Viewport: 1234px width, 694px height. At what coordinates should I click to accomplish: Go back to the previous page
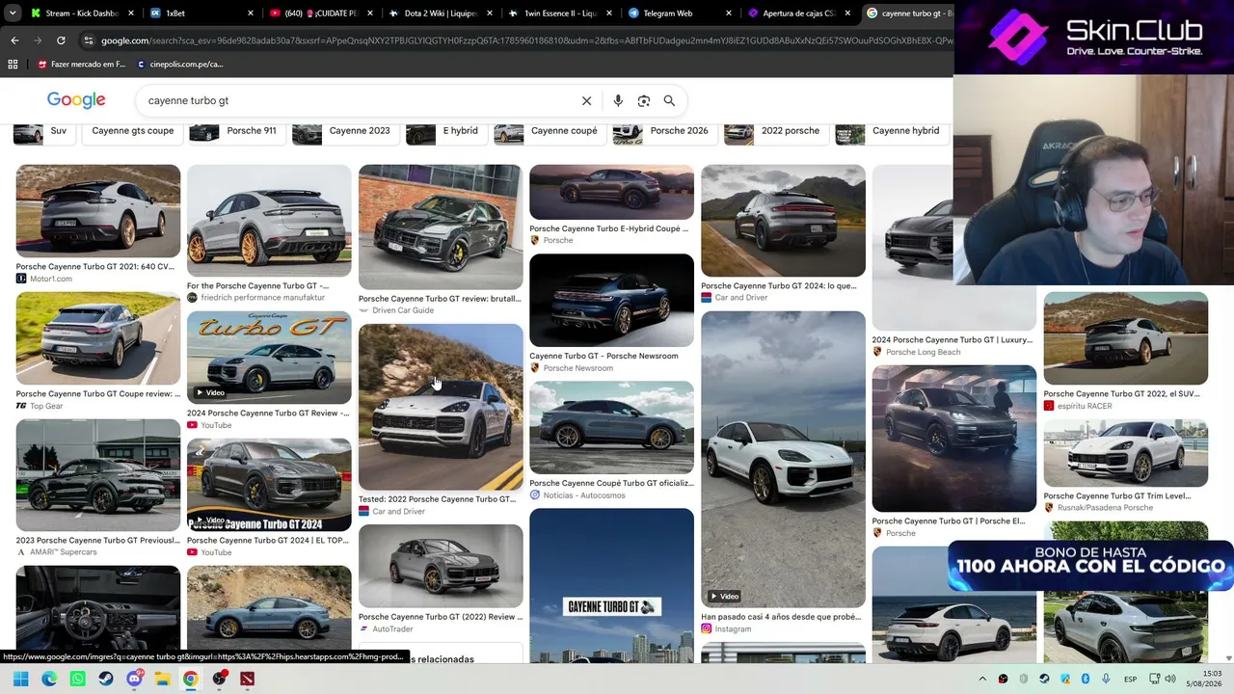[14, 40]
